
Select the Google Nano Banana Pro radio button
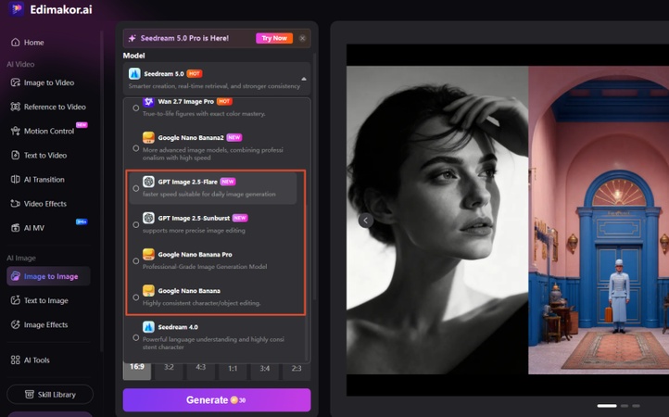[135, 260]
